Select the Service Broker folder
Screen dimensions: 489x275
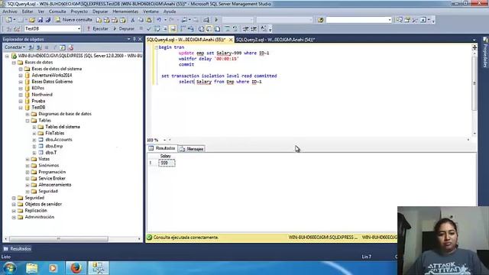[x=52, y=178]
